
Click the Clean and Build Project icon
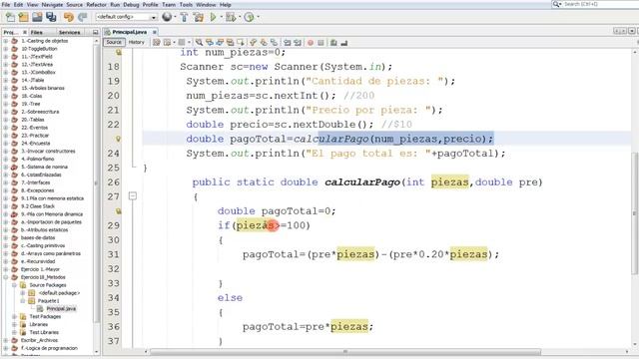pyautogui.click(x=199, y=17)
